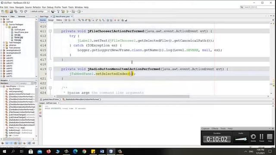Viewport: 276px width, 155px height.
Task: Toggle Sort by Source in the Navigator
Action: (34, 143)
